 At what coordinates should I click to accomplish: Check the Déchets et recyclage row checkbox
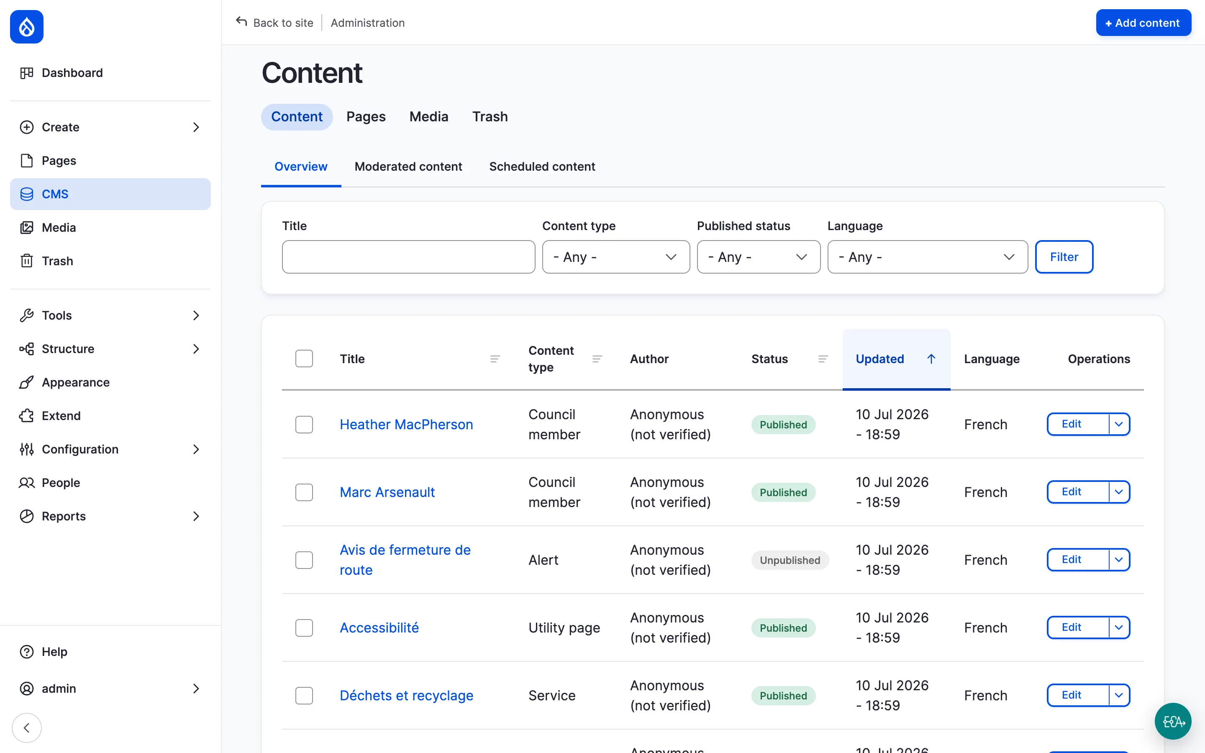tap(304, 695)
